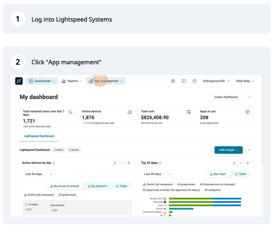Click All (licensed and not licensed) filter
This screenshot has width=273, height=227.
(217, 184)
